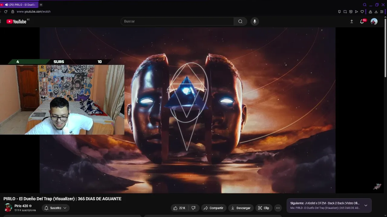Click the browser pin icon

point(339,12)
